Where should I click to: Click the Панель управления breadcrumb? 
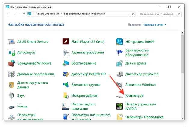pos(47,14)
